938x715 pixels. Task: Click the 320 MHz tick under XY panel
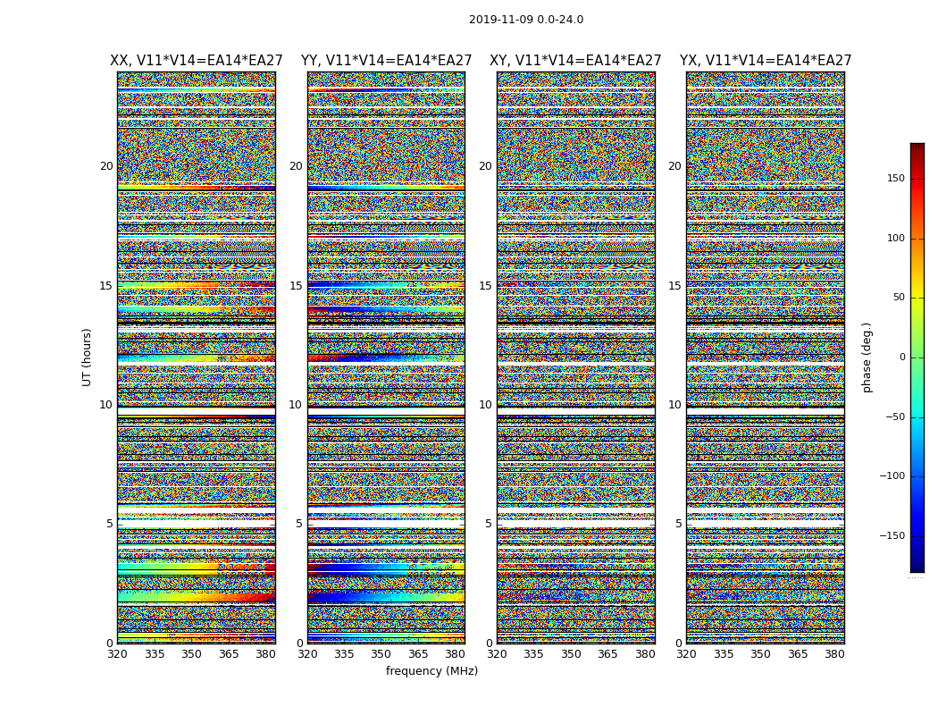(497, 654)
